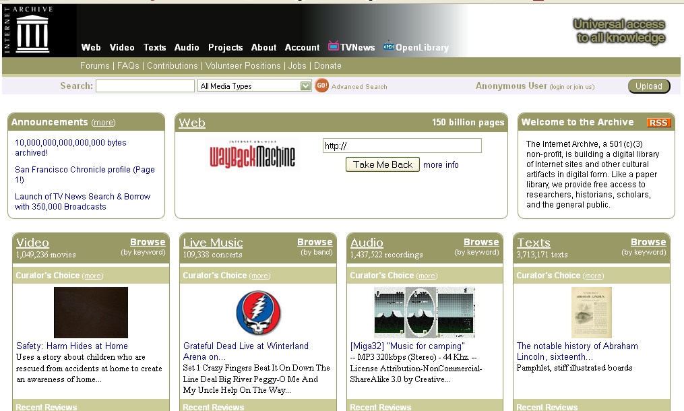Open the Web menu item

[91, 48]
